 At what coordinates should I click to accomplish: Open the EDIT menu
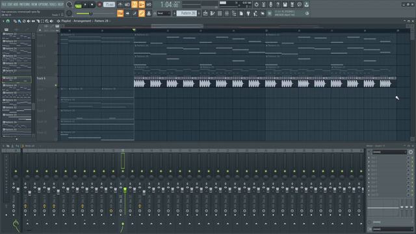pyautogui.click(x=10, y=5)
